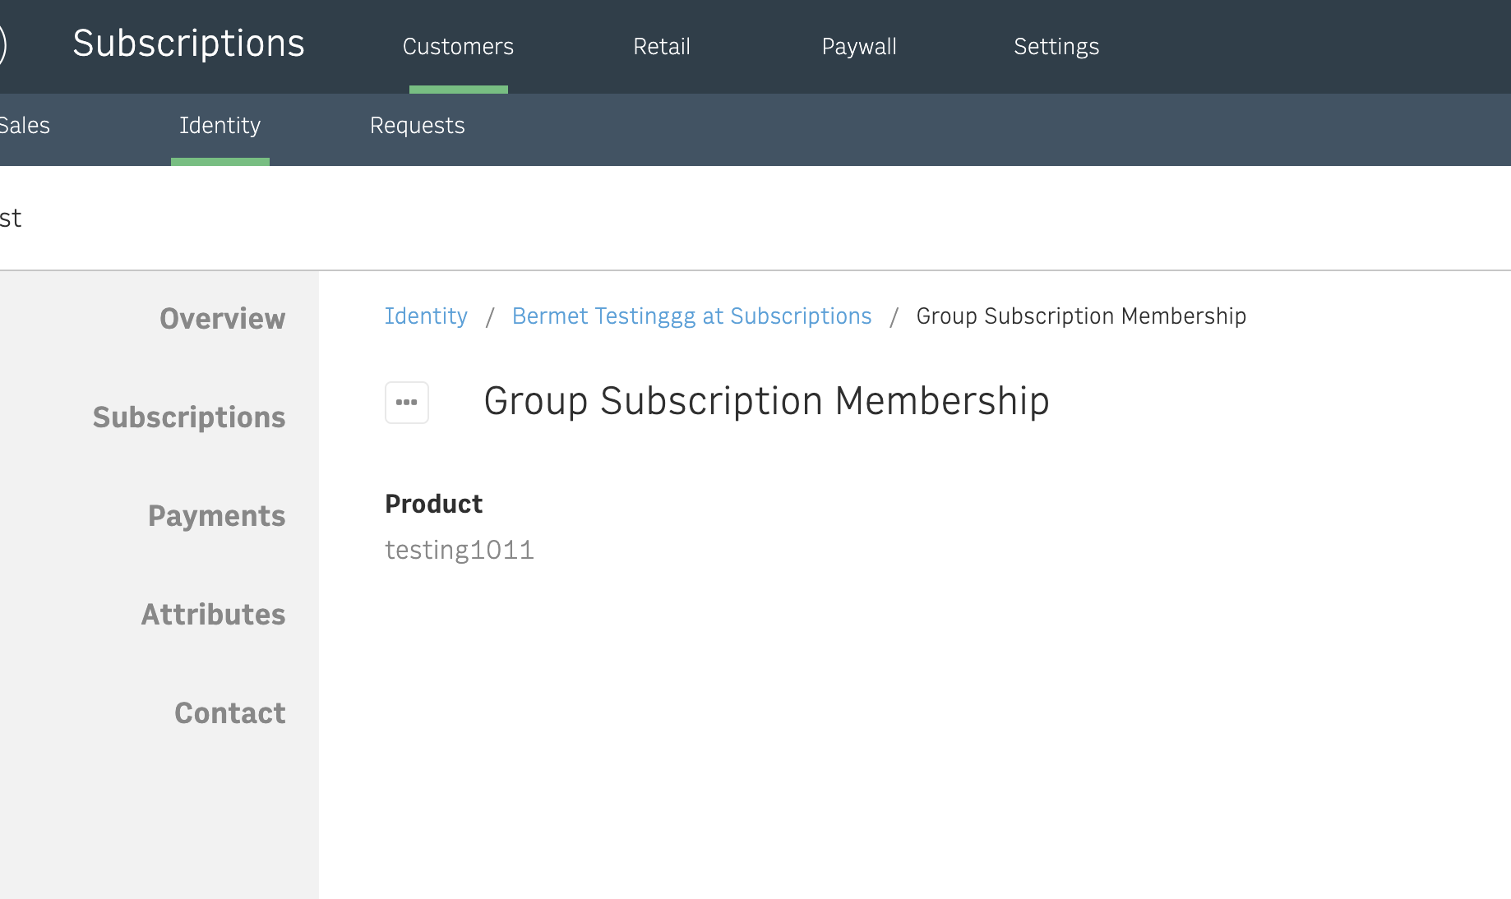Open the Contact sidebar item
The height and width of the screenshot is (899, 1511).
point(229,713)
